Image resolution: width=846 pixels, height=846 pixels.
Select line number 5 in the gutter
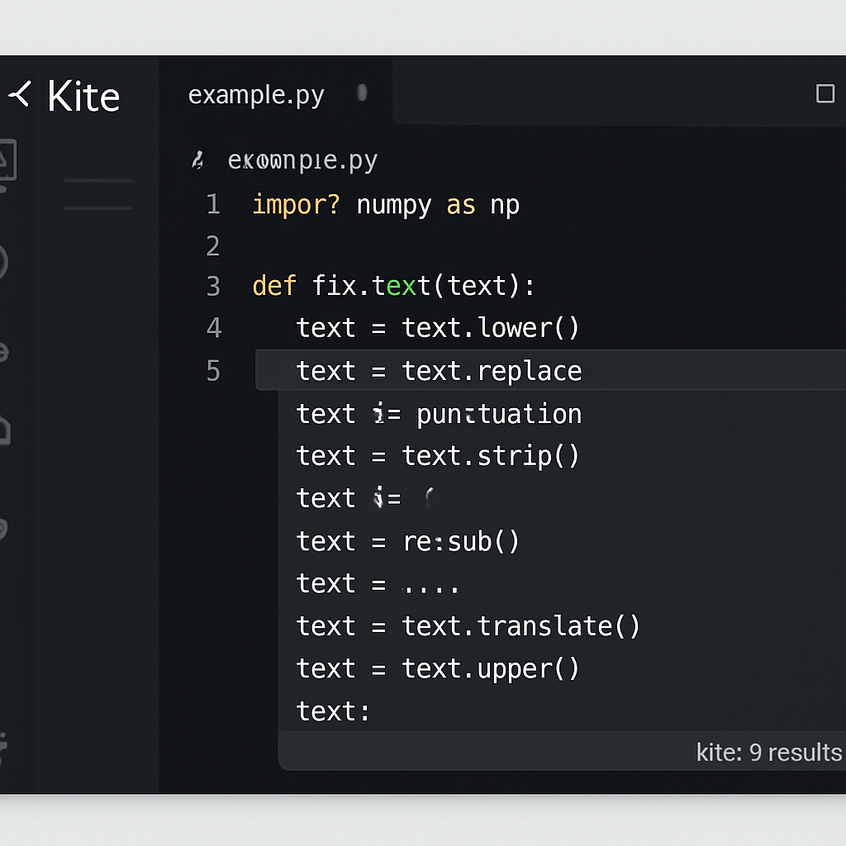[x=213, y=371]
